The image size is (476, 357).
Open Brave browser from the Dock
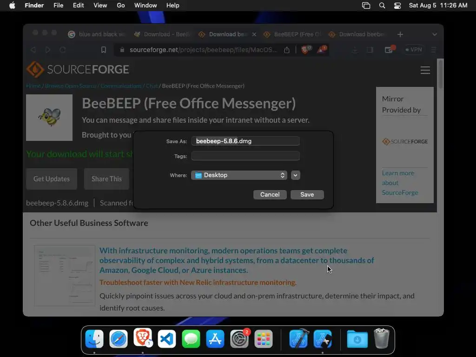click(x=142, y=338)
